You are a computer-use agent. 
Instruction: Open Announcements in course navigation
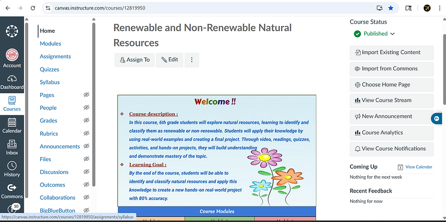[x=60, y=147]
